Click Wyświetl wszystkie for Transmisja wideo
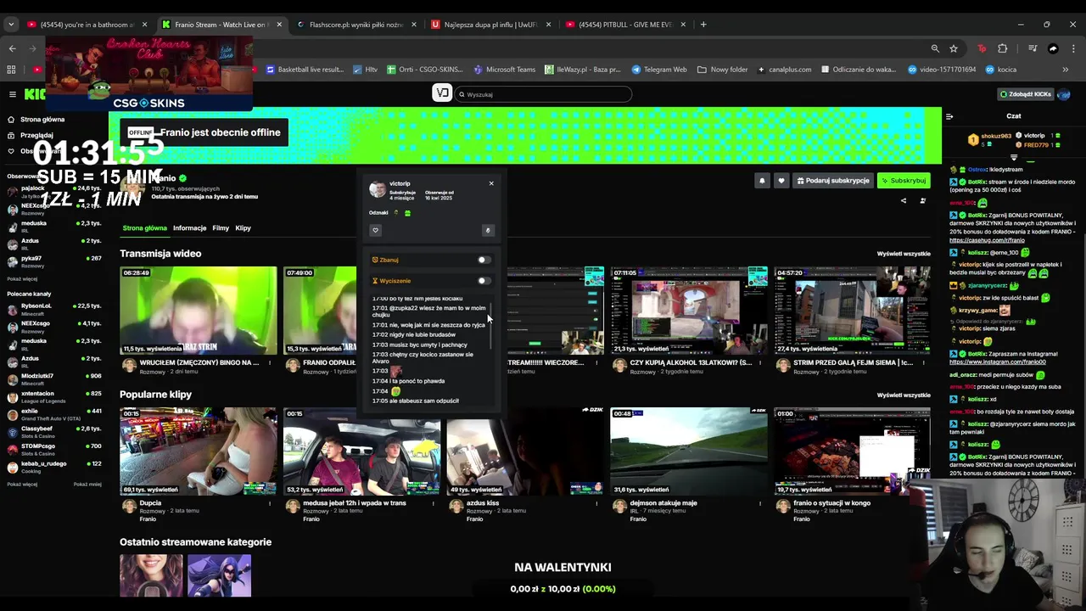This screenshot has height=611, width=1086. click(904, 254)
